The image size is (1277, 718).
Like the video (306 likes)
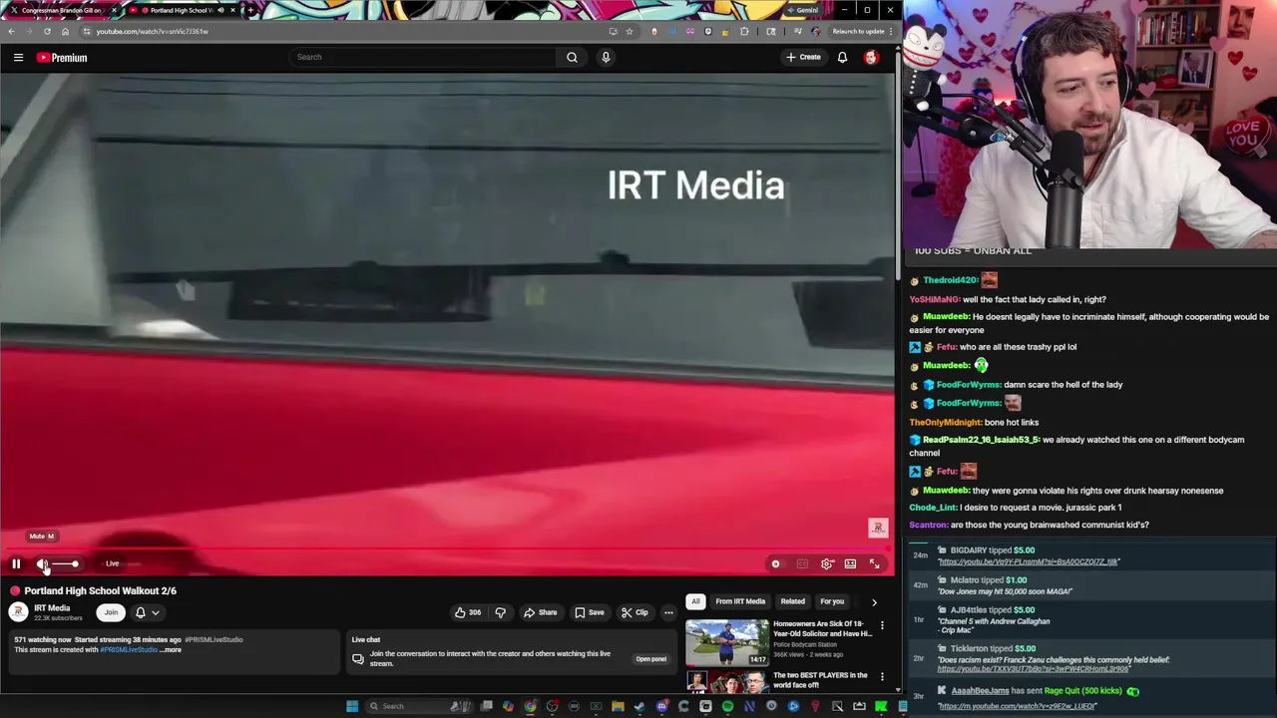coord(468,612)
